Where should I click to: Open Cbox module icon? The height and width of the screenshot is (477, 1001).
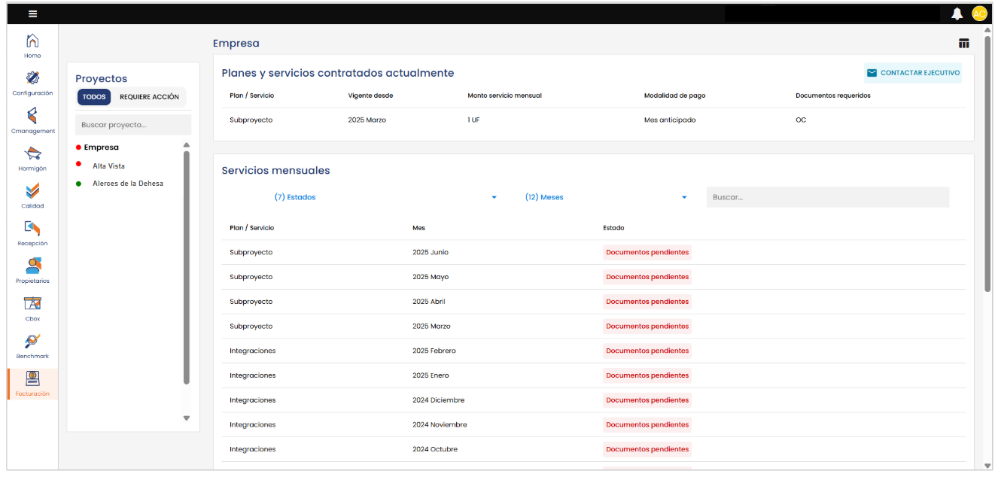[32, 304]
